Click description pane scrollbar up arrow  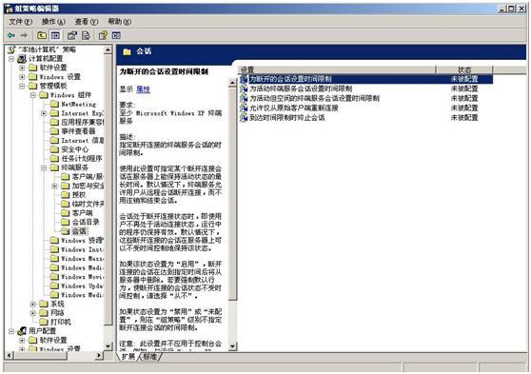click(x=232, y=82)
